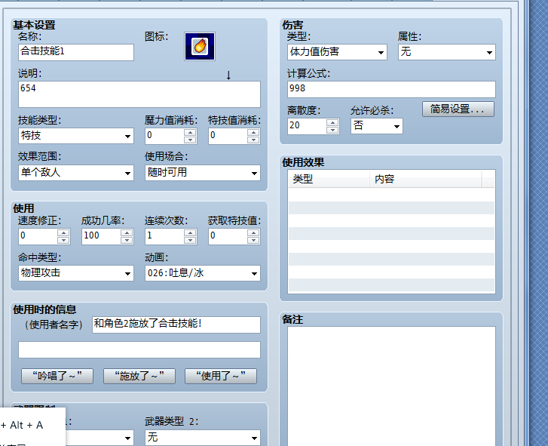Edit the 名称 field containing 合击技能1

76,52
